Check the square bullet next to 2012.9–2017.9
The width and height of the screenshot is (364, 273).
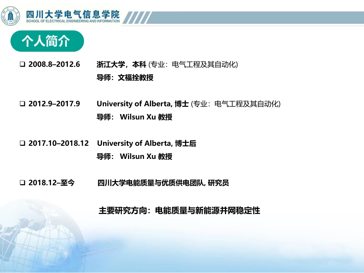[x=23, y=104]
